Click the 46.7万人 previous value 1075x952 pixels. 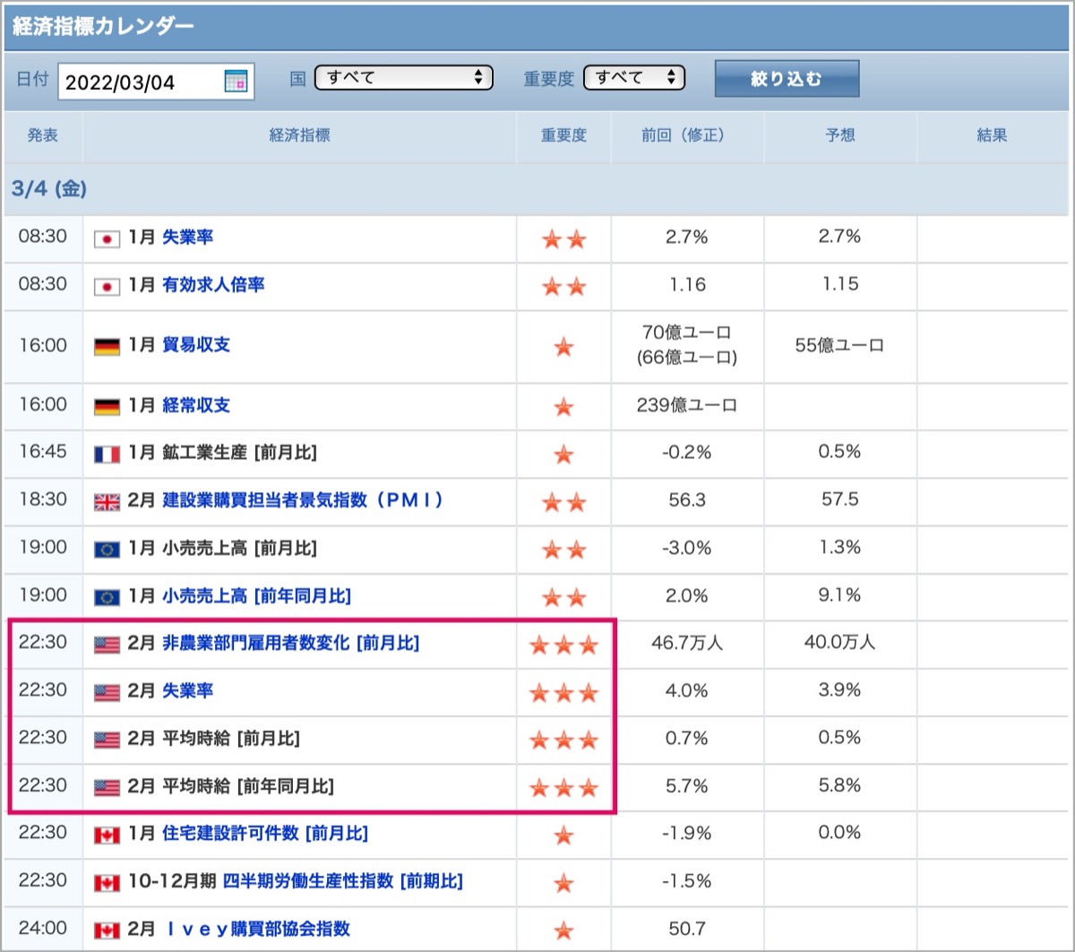click(687, 644)
